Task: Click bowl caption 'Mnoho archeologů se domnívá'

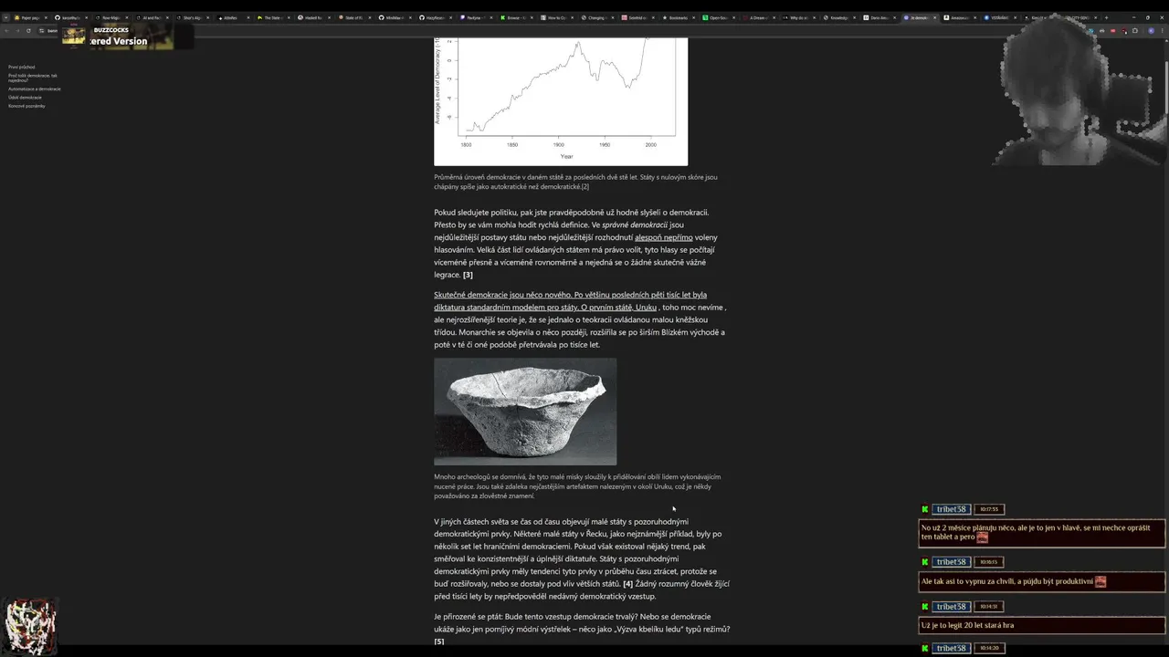Action: [x=577, y=486]
